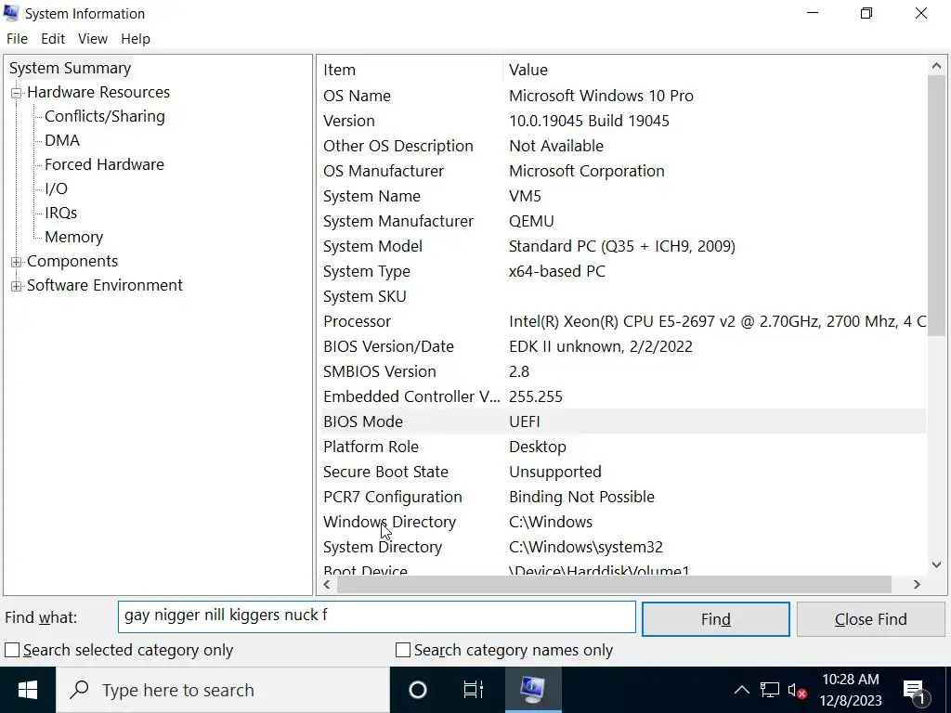Viewport: 951px width, 713px height.
Task: Click the muted volume tray icon
Action: point(797,690)
